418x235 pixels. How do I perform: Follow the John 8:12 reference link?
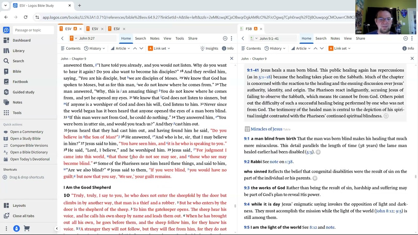pos(385,211)
